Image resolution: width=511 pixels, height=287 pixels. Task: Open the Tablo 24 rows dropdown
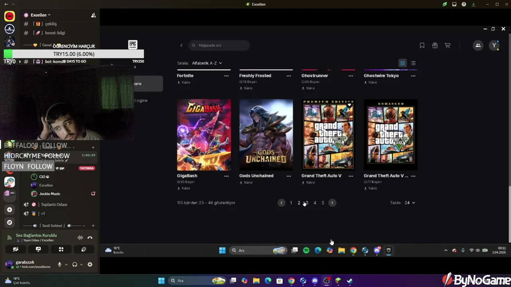click(x=410, y=203)
